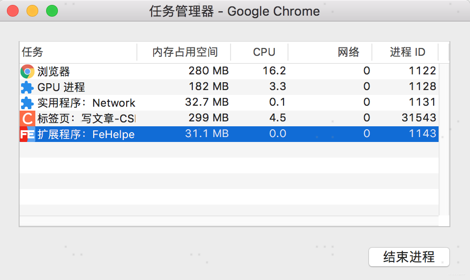This screenshot has height=280, width=470.
Task: Sort by 进程 ID column header
Action: point(407,52)
